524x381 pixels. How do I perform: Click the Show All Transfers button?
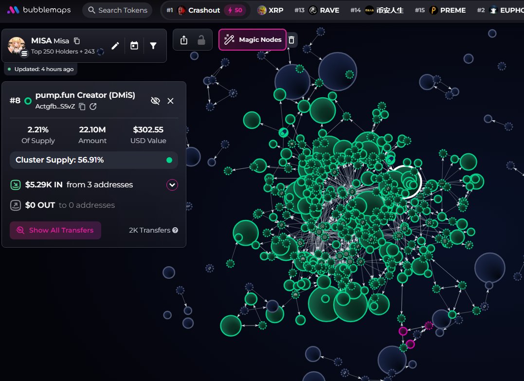(x=55, y=230)
